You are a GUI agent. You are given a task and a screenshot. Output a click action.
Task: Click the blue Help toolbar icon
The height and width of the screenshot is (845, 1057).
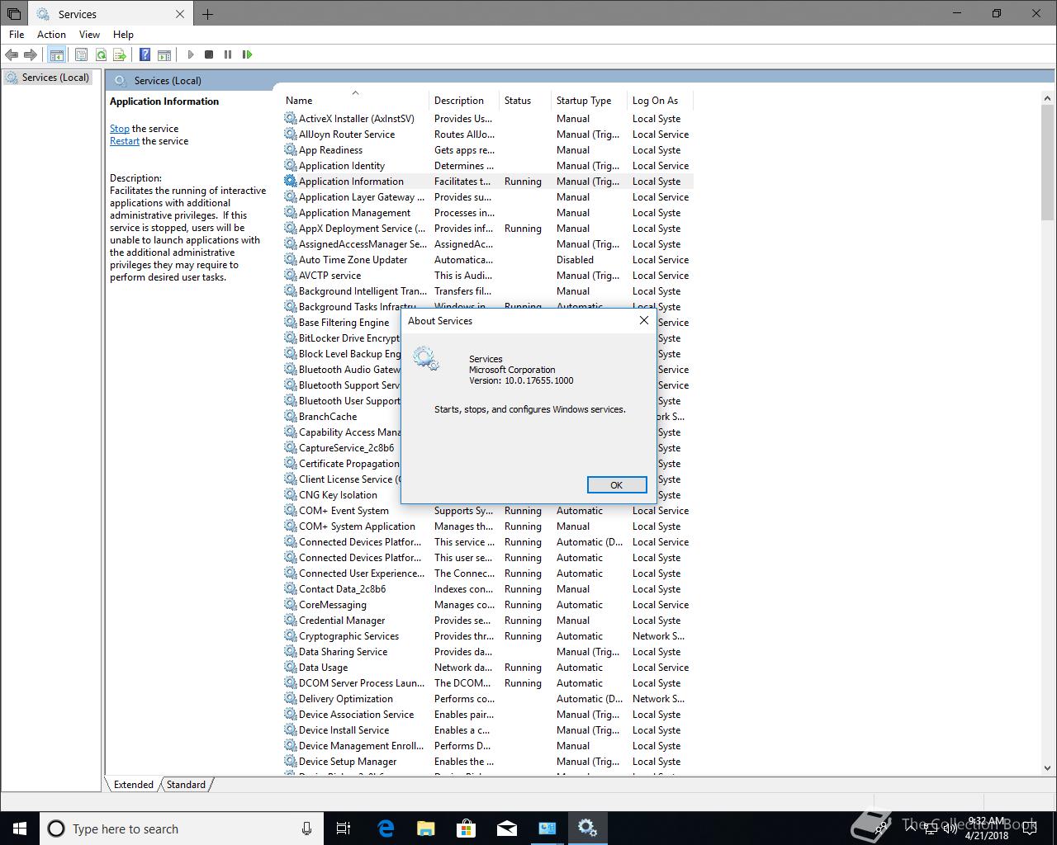[145, 54]
